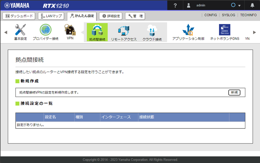Click the blue status circle icon

click(x=233, y=5)
